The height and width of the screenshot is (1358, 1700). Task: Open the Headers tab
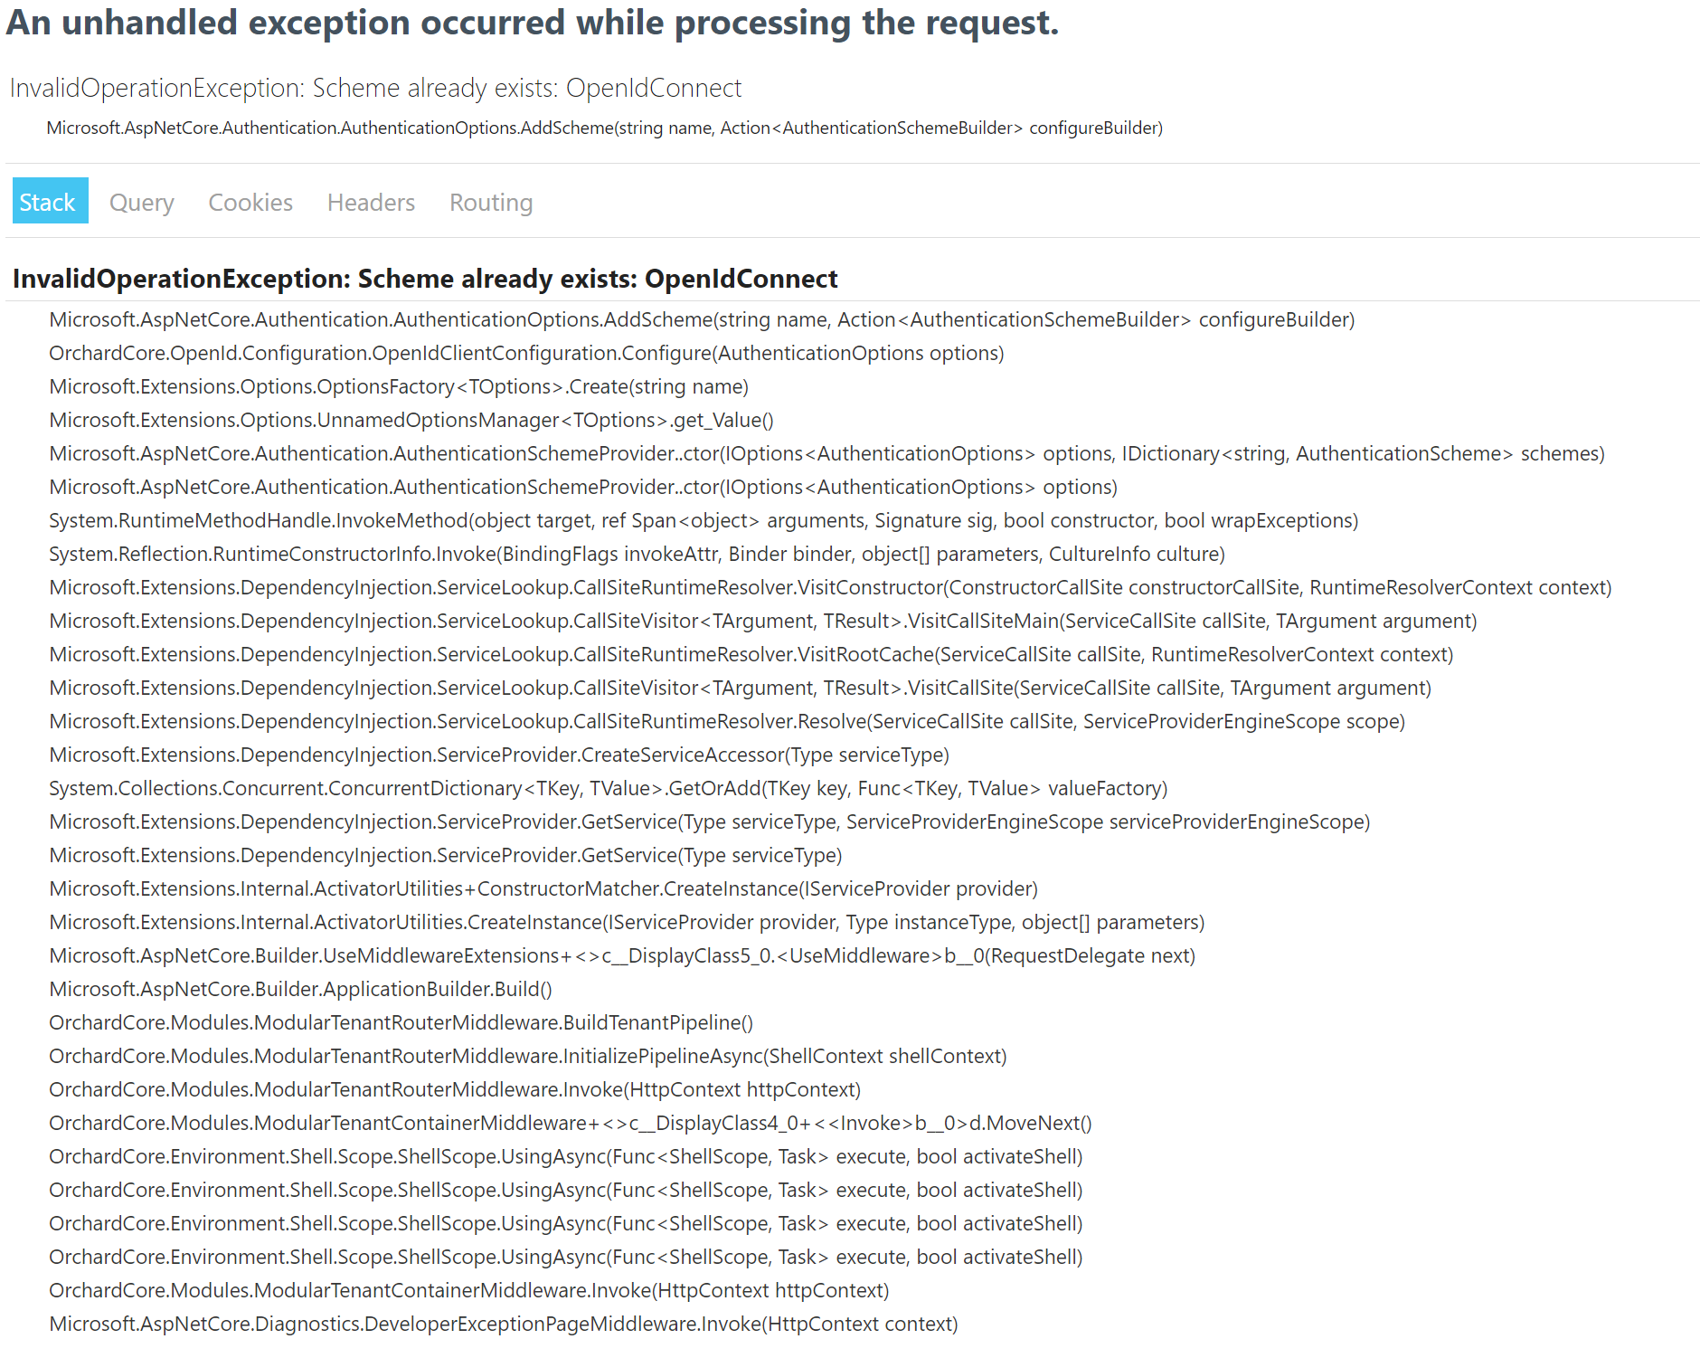[370, 202]
